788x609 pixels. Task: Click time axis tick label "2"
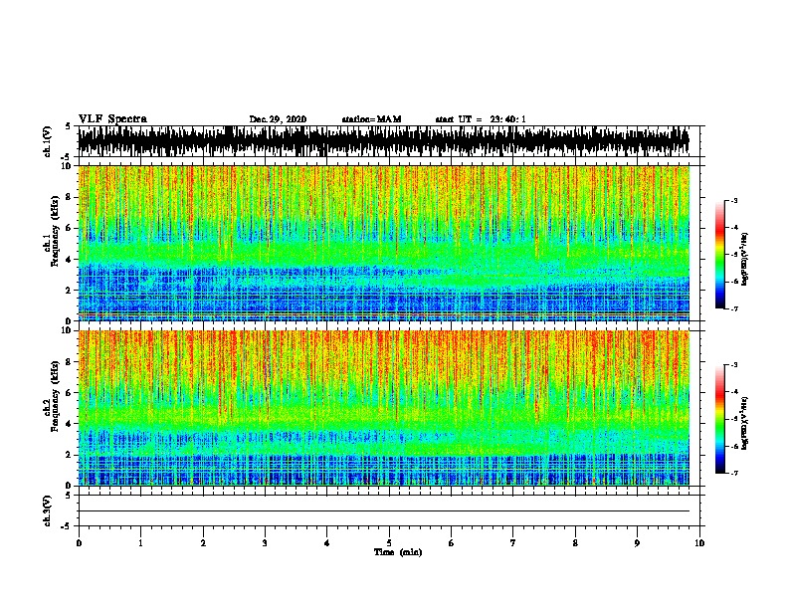[x=203, y=543]
